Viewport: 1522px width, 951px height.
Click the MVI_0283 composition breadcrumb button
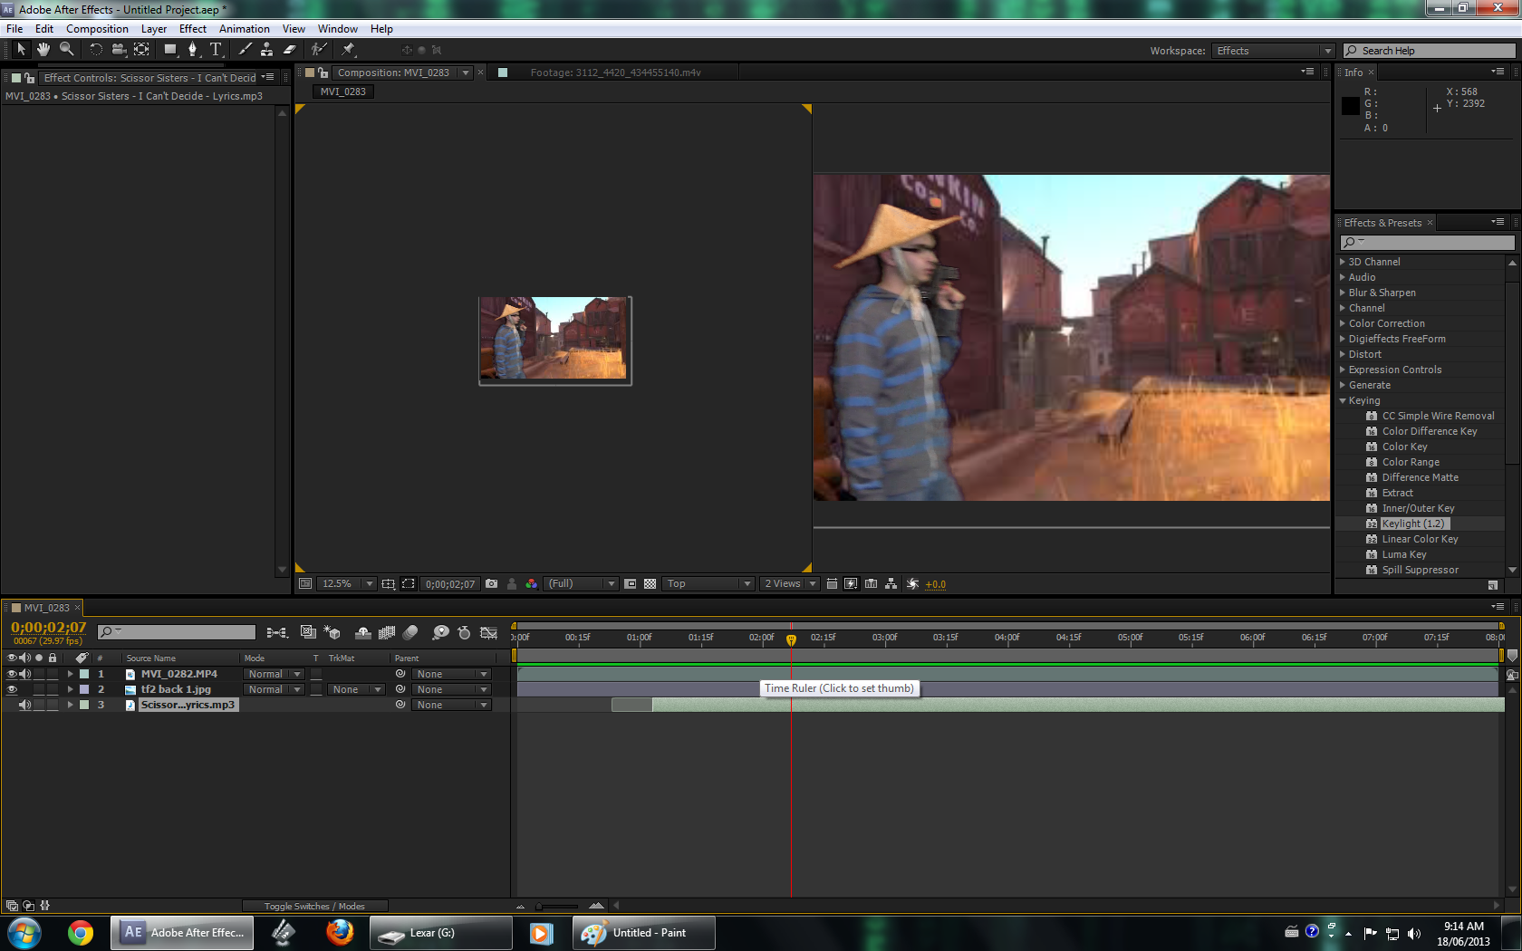tap(343, 91)
